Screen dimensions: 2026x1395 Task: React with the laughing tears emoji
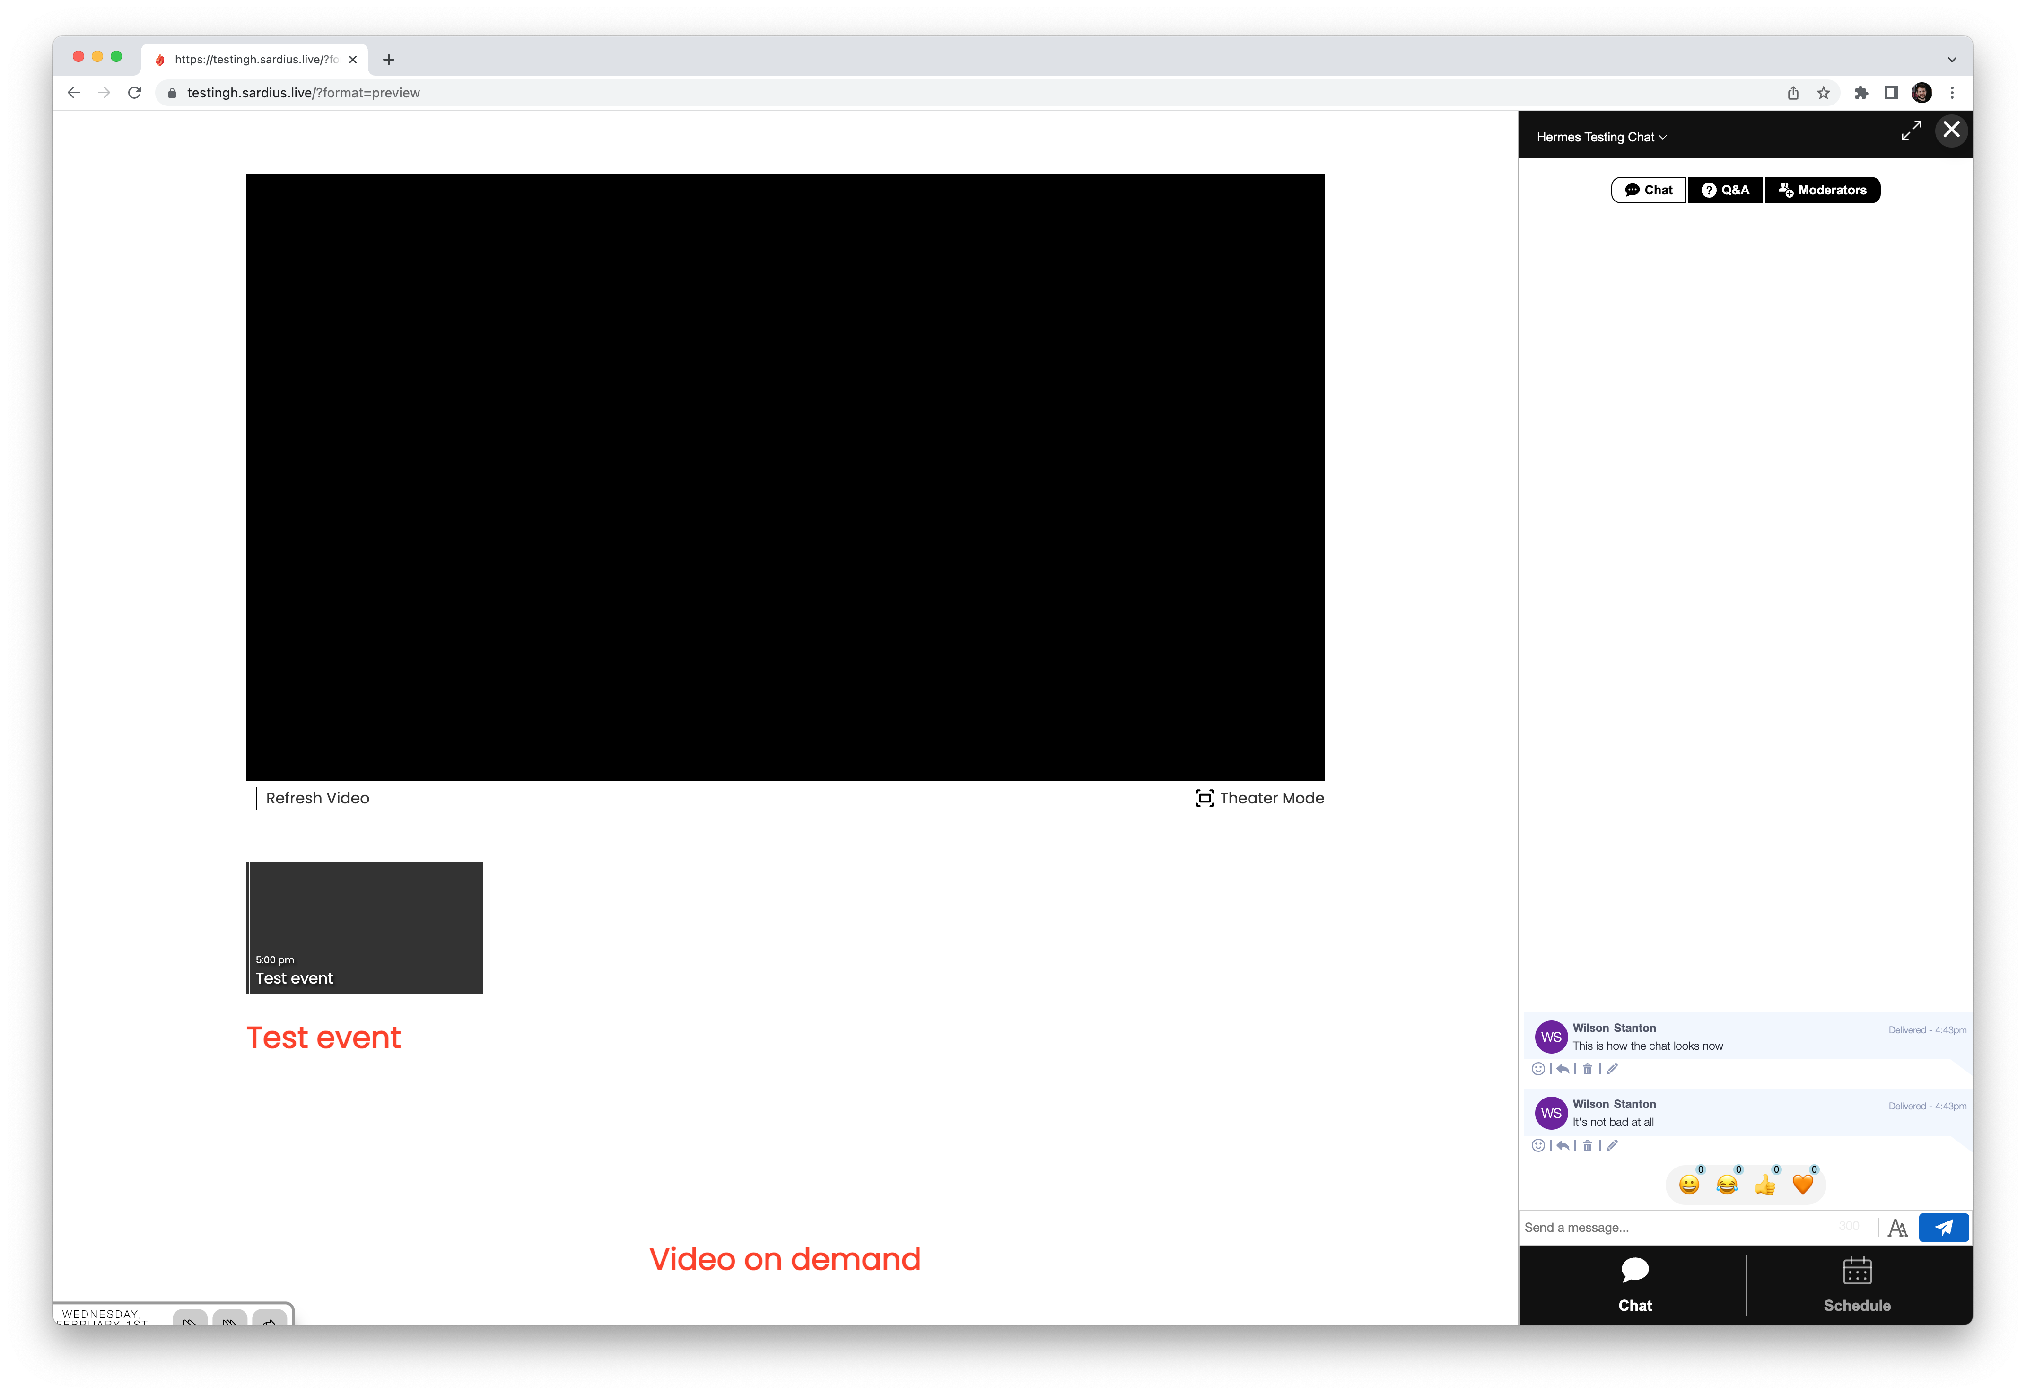(1726, 1185)
